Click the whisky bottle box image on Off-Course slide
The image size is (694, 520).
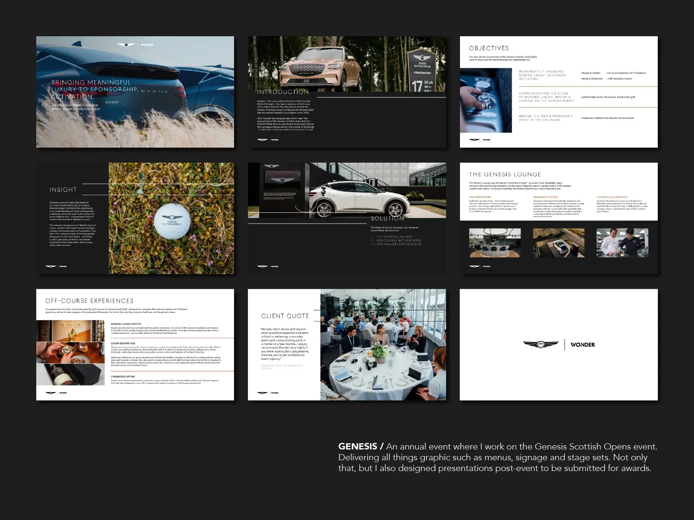point(71,374)
